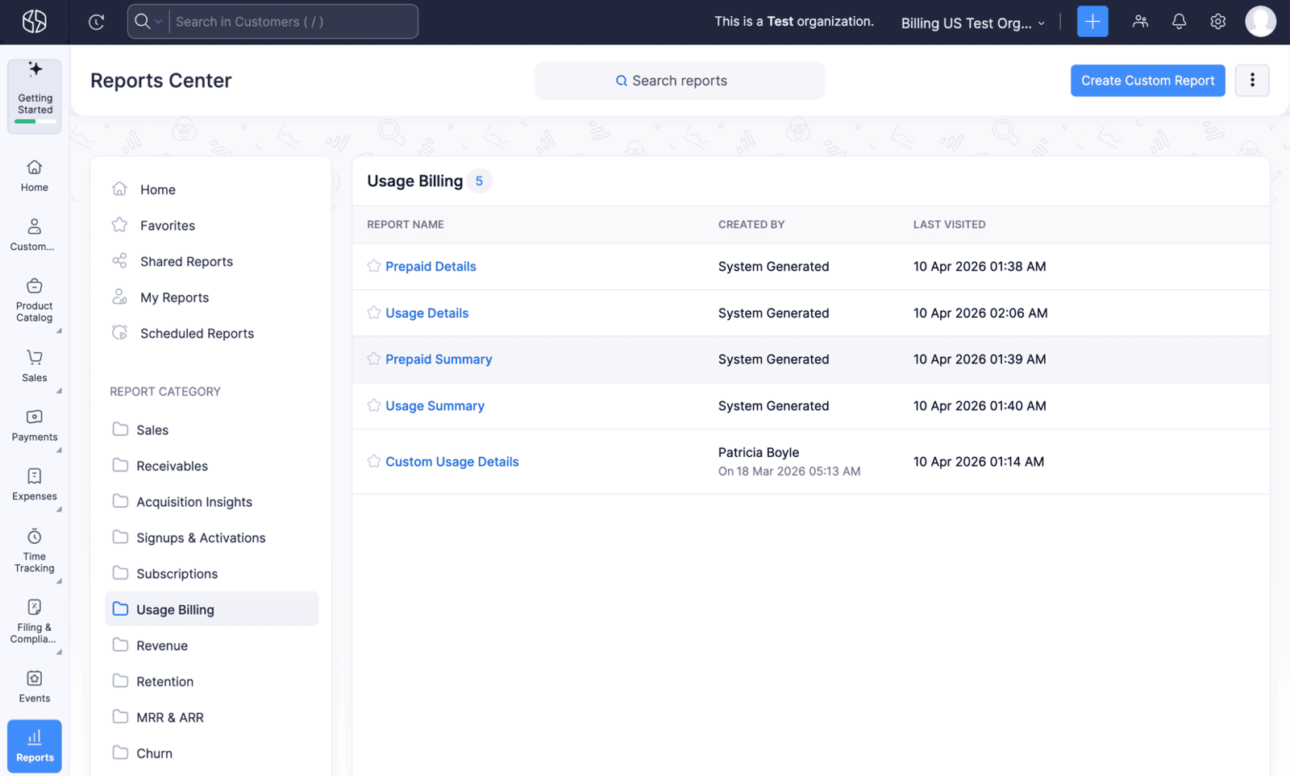Toggle favorite star for Usage Summary
The height and width of the screenshot is (776, 1290).
click(x=374, y=405)
